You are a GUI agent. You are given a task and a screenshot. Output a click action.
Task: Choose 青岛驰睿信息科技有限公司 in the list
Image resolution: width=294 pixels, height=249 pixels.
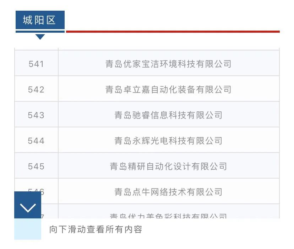(x=168, y=115)
